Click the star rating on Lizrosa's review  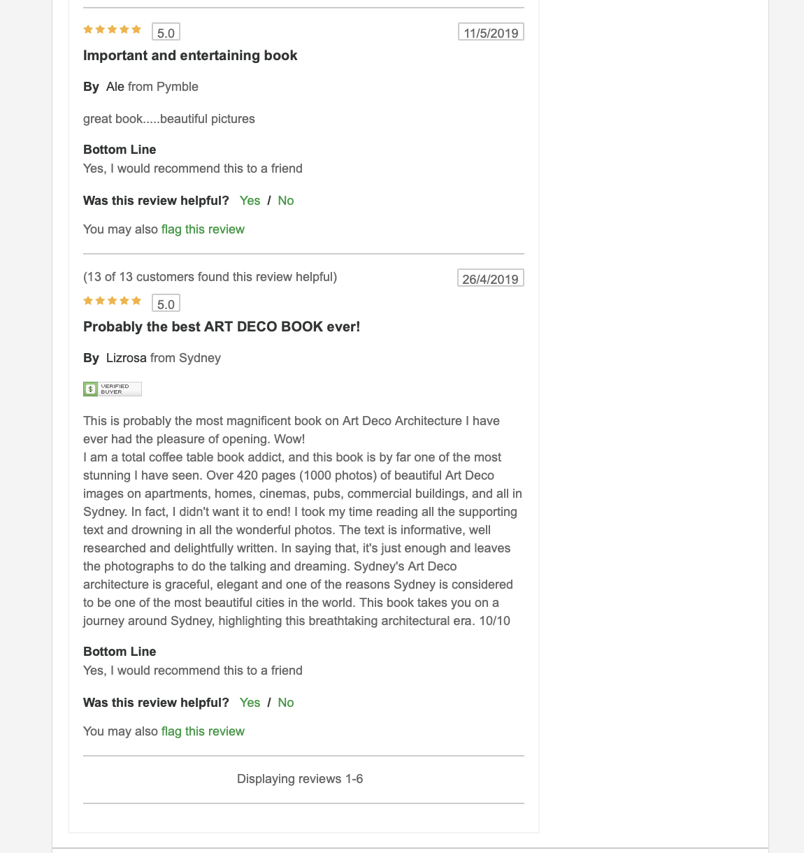(x=113, y=301)
